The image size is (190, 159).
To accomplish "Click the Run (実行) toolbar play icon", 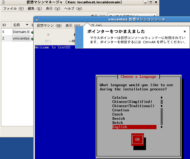I will 48,35.
